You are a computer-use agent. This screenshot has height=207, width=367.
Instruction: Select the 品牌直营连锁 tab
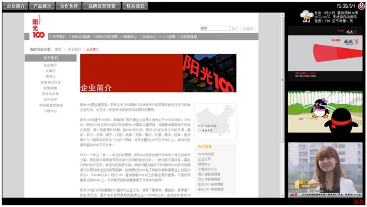click(101, 6)
